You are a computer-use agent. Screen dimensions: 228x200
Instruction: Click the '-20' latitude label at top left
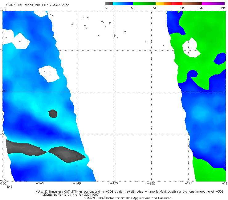click(3, 10)
